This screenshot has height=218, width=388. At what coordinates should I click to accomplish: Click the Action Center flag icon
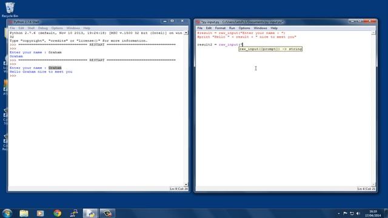[345, 213]
